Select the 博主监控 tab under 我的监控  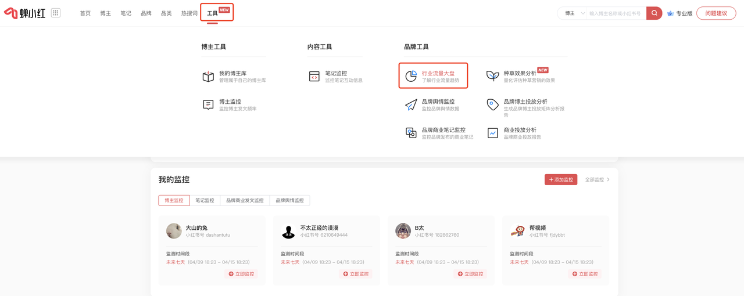pos(174,200)
